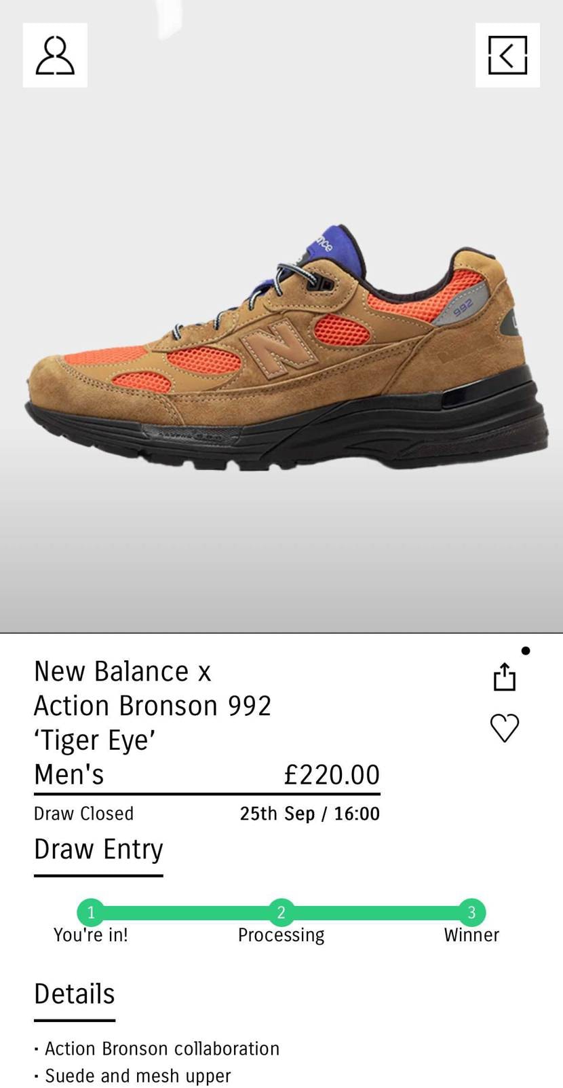This screenshot has width=563, height=1088.
Task: Select step 2 Processing circle
Action: [x=281, y=912]
